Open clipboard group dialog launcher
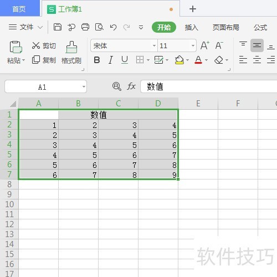This screenshot has width=277, height=277. (83, 69)
